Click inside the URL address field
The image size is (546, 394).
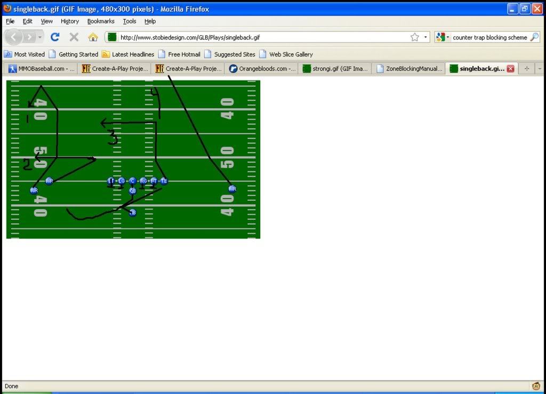pyautogui.click(x=261, y=37)
